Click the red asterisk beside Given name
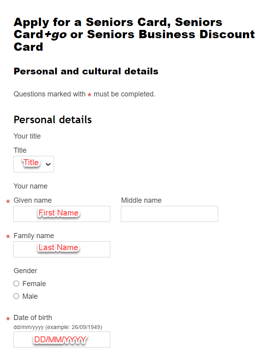Viewport: 267px width, 355px height. [x=7, y=201]
